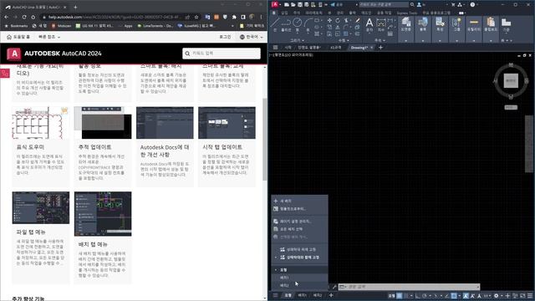535x301 pixels.
Task: Choose the last layout entry in popup menu
Action: point(299,285)
